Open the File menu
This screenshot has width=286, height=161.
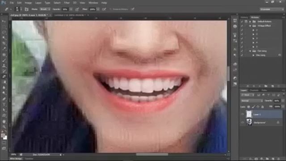click(12, 3)
